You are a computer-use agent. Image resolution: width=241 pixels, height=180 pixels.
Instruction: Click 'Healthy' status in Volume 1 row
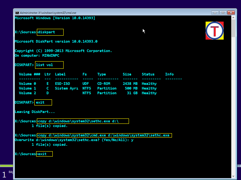(149, 89)
